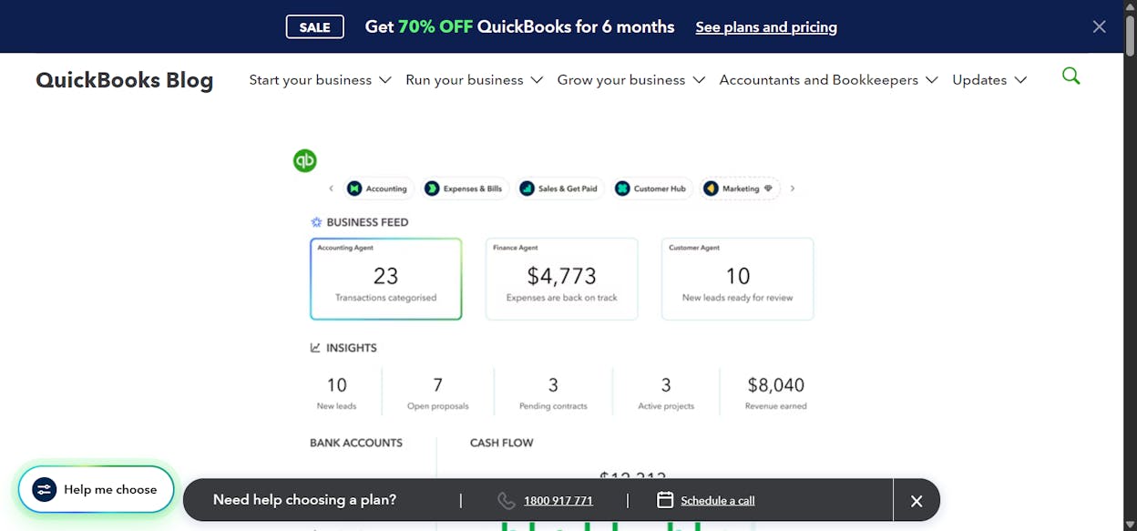Viewport: 1137px width, 531px height.
Task: Click the Insights chart icon
Action: click(315, 348)
